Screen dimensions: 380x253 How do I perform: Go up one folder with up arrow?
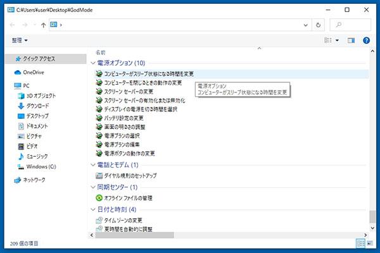[43, 25]
